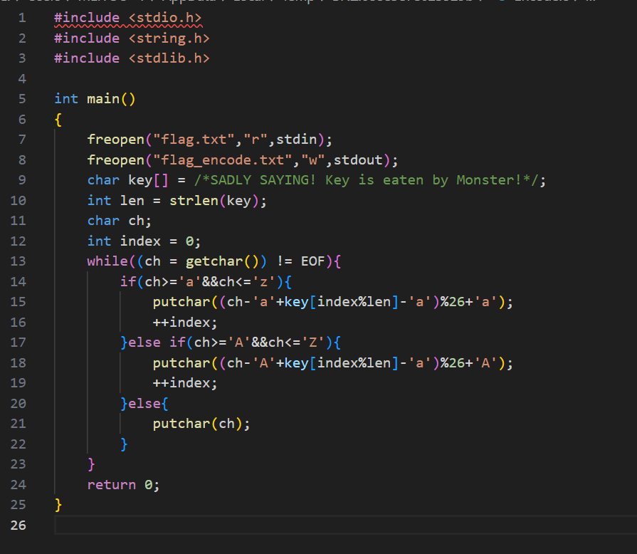Click line number 1 in the gutter

tap(22, 17)
